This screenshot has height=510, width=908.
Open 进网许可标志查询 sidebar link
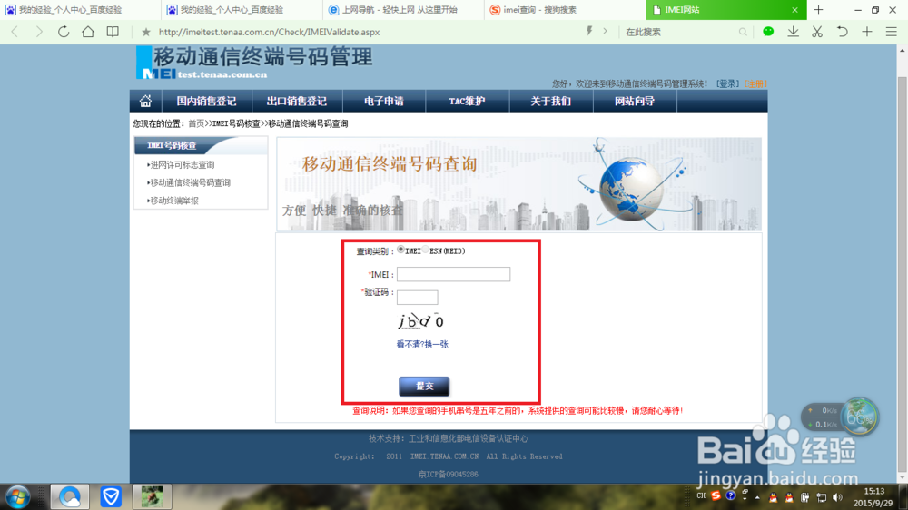182,165
